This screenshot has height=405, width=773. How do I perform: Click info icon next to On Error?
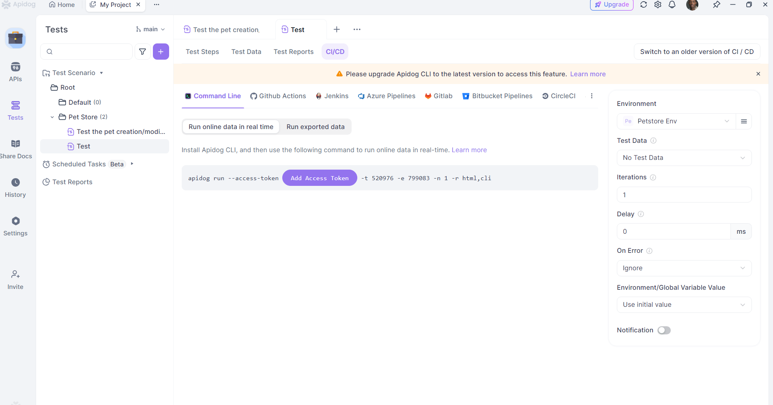click(649, 251)
